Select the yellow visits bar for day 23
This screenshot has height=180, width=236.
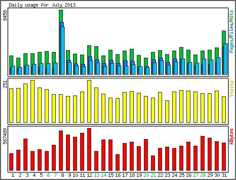tap(167, 112)
